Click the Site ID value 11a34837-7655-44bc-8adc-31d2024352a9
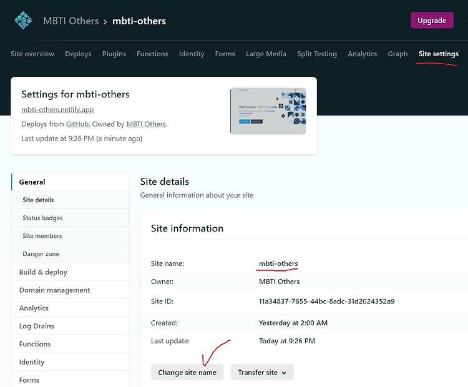 coord(326,301)
